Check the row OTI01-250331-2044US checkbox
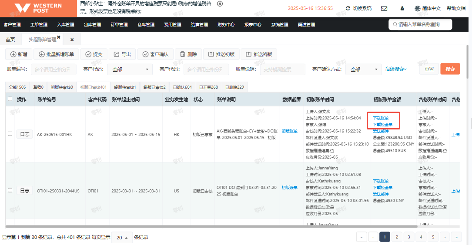472x245 pixels. click(10, 190)
